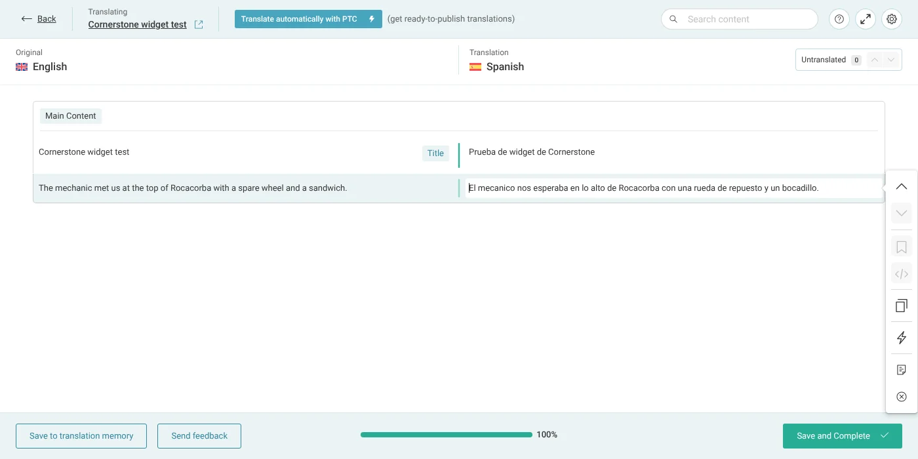Screen dimensions: 918x459
Task: Edit the Spanish 'El mecanico' translation field
Action: point(673,188)
